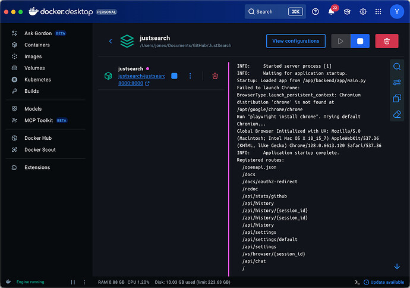This screenshot has height=288, width=410.
Task: Click the '/openapi.json' route line
Action: pos(259,167)
